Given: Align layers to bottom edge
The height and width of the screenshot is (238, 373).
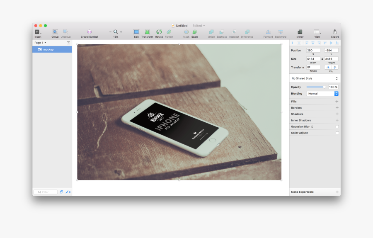Looking at the screenshot, I should [x=337, y=43].
